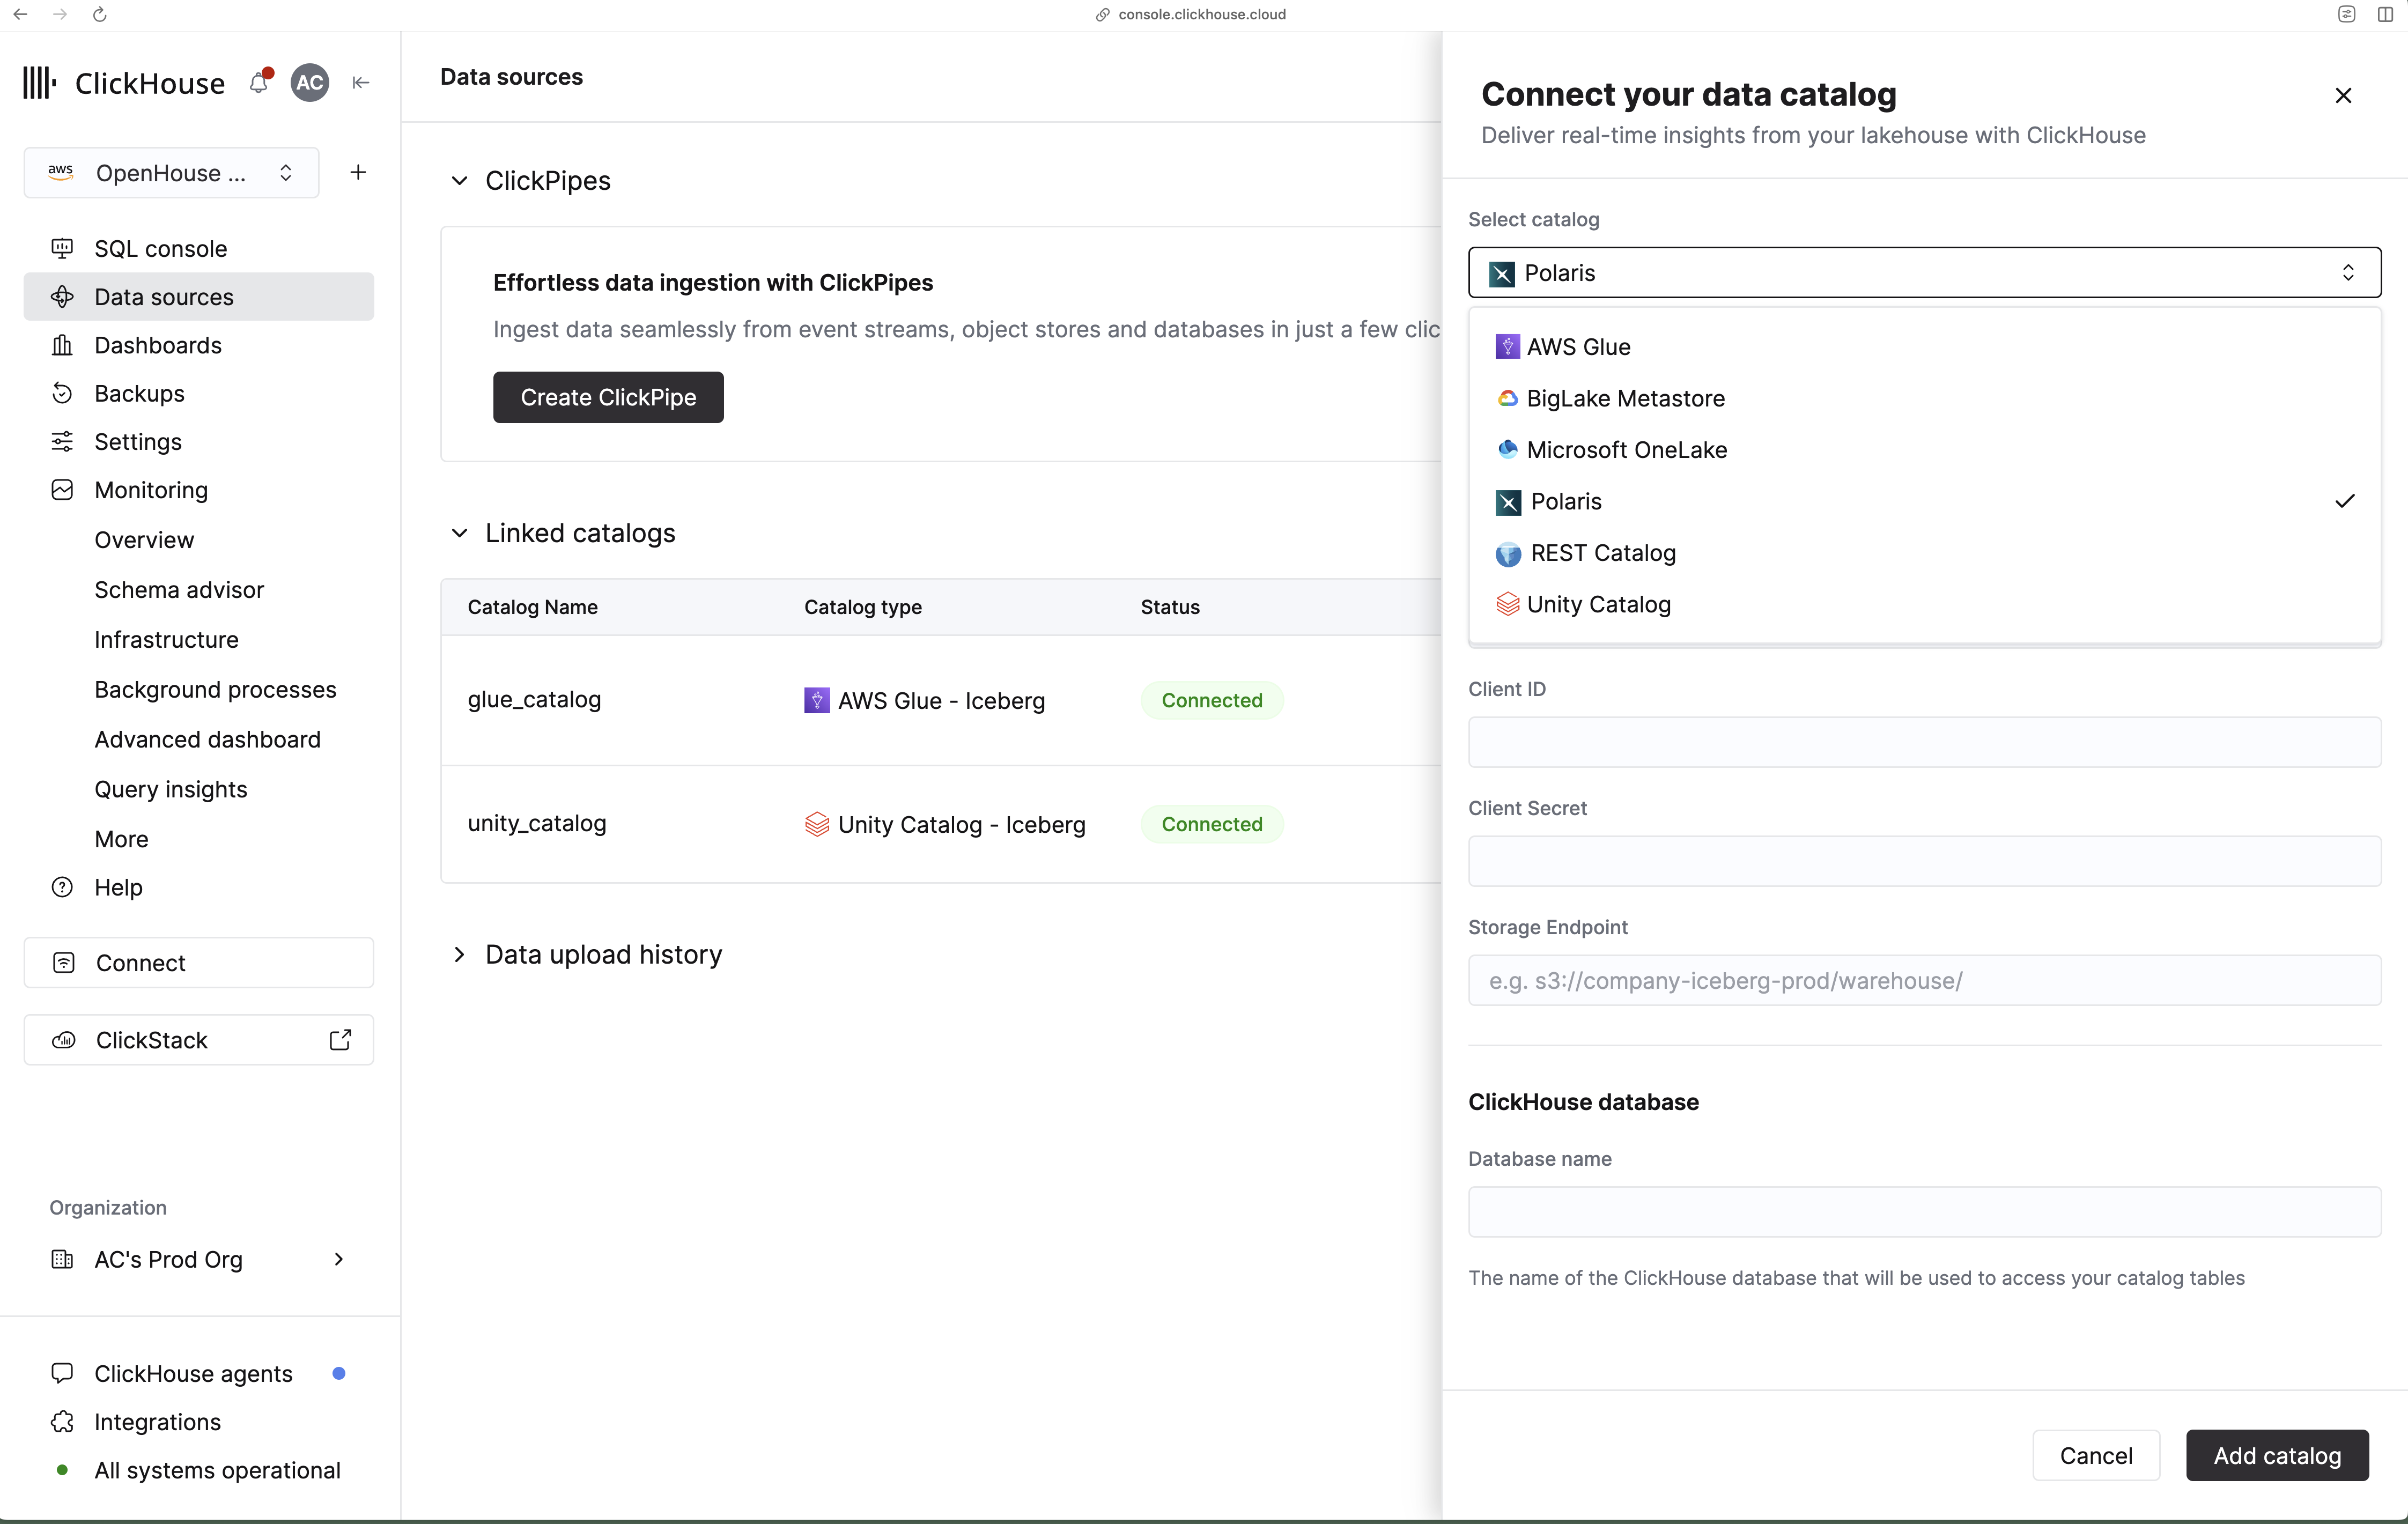Pick Microsoft OneLake catalog option
This screenshot has height=1524, width=2408.
[x=1924, y=450]
